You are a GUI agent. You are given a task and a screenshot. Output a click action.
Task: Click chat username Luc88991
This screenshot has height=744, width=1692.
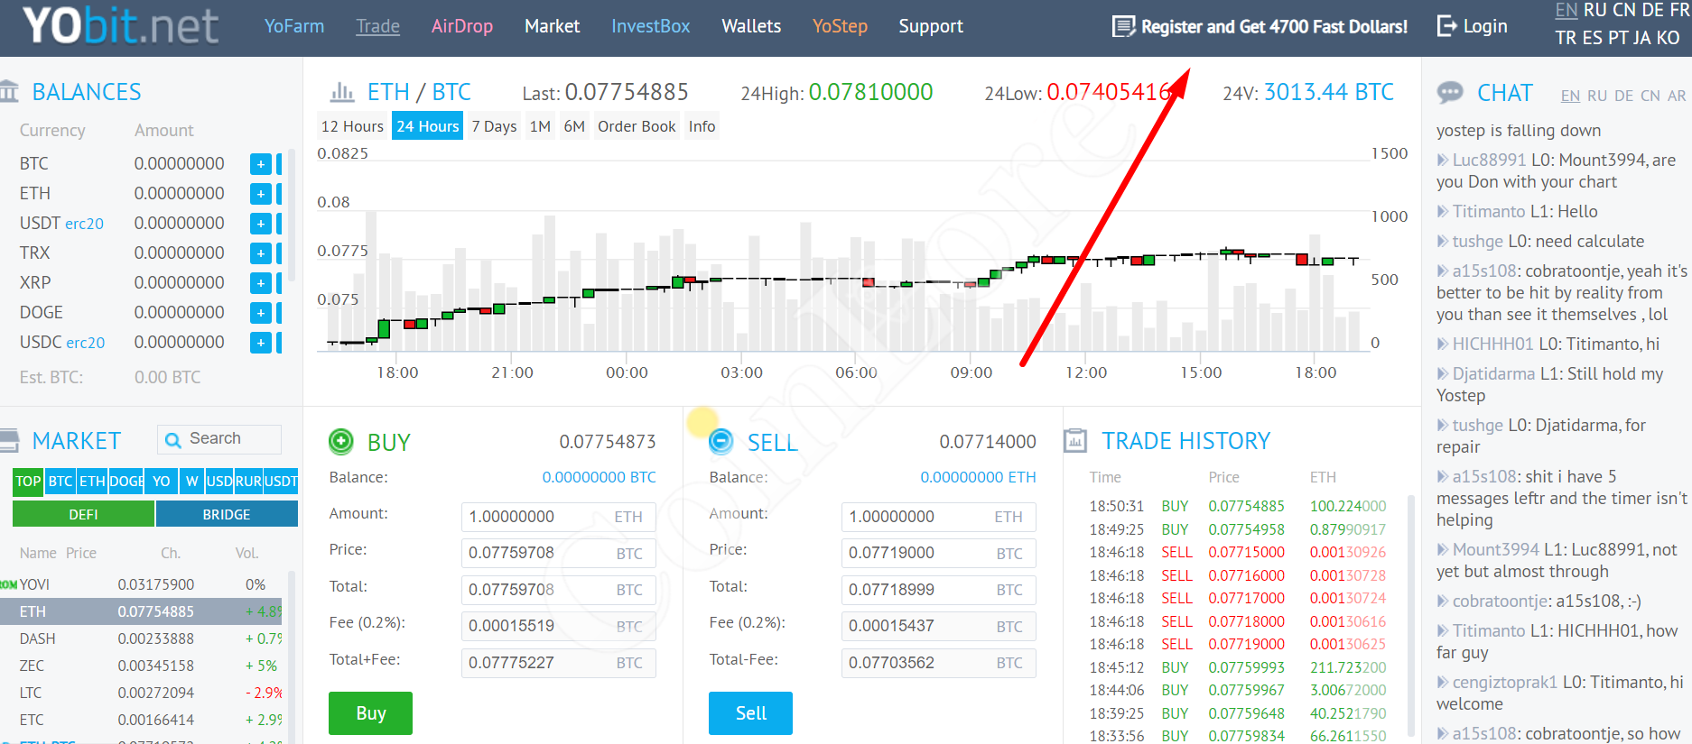pyautogui.click(x=1489, y=160)
